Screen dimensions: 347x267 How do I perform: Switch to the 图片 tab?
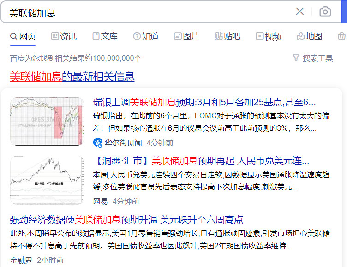(x=186, y=36)
